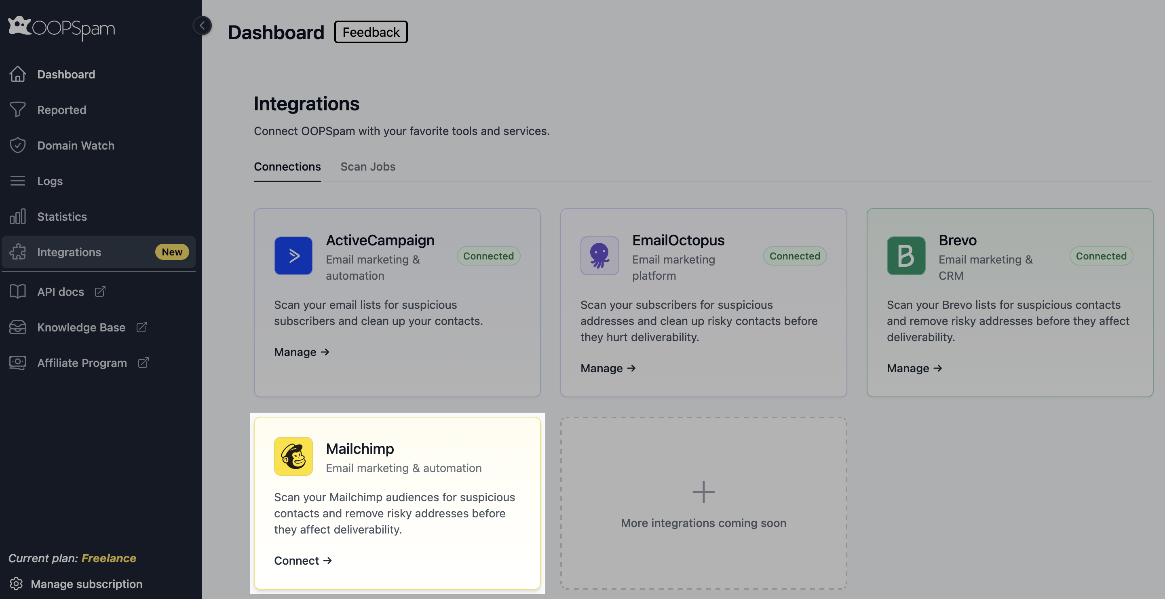The image size is (1165, 599).
Task: Click the Reported funnel icon
Action: pos(18,110)
